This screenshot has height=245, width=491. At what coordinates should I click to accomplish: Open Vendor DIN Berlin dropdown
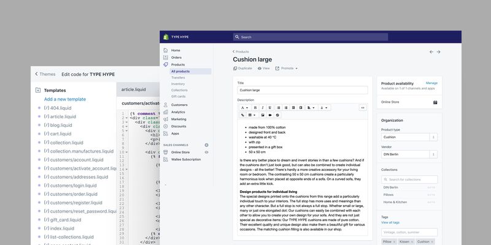tap(409, 154)
